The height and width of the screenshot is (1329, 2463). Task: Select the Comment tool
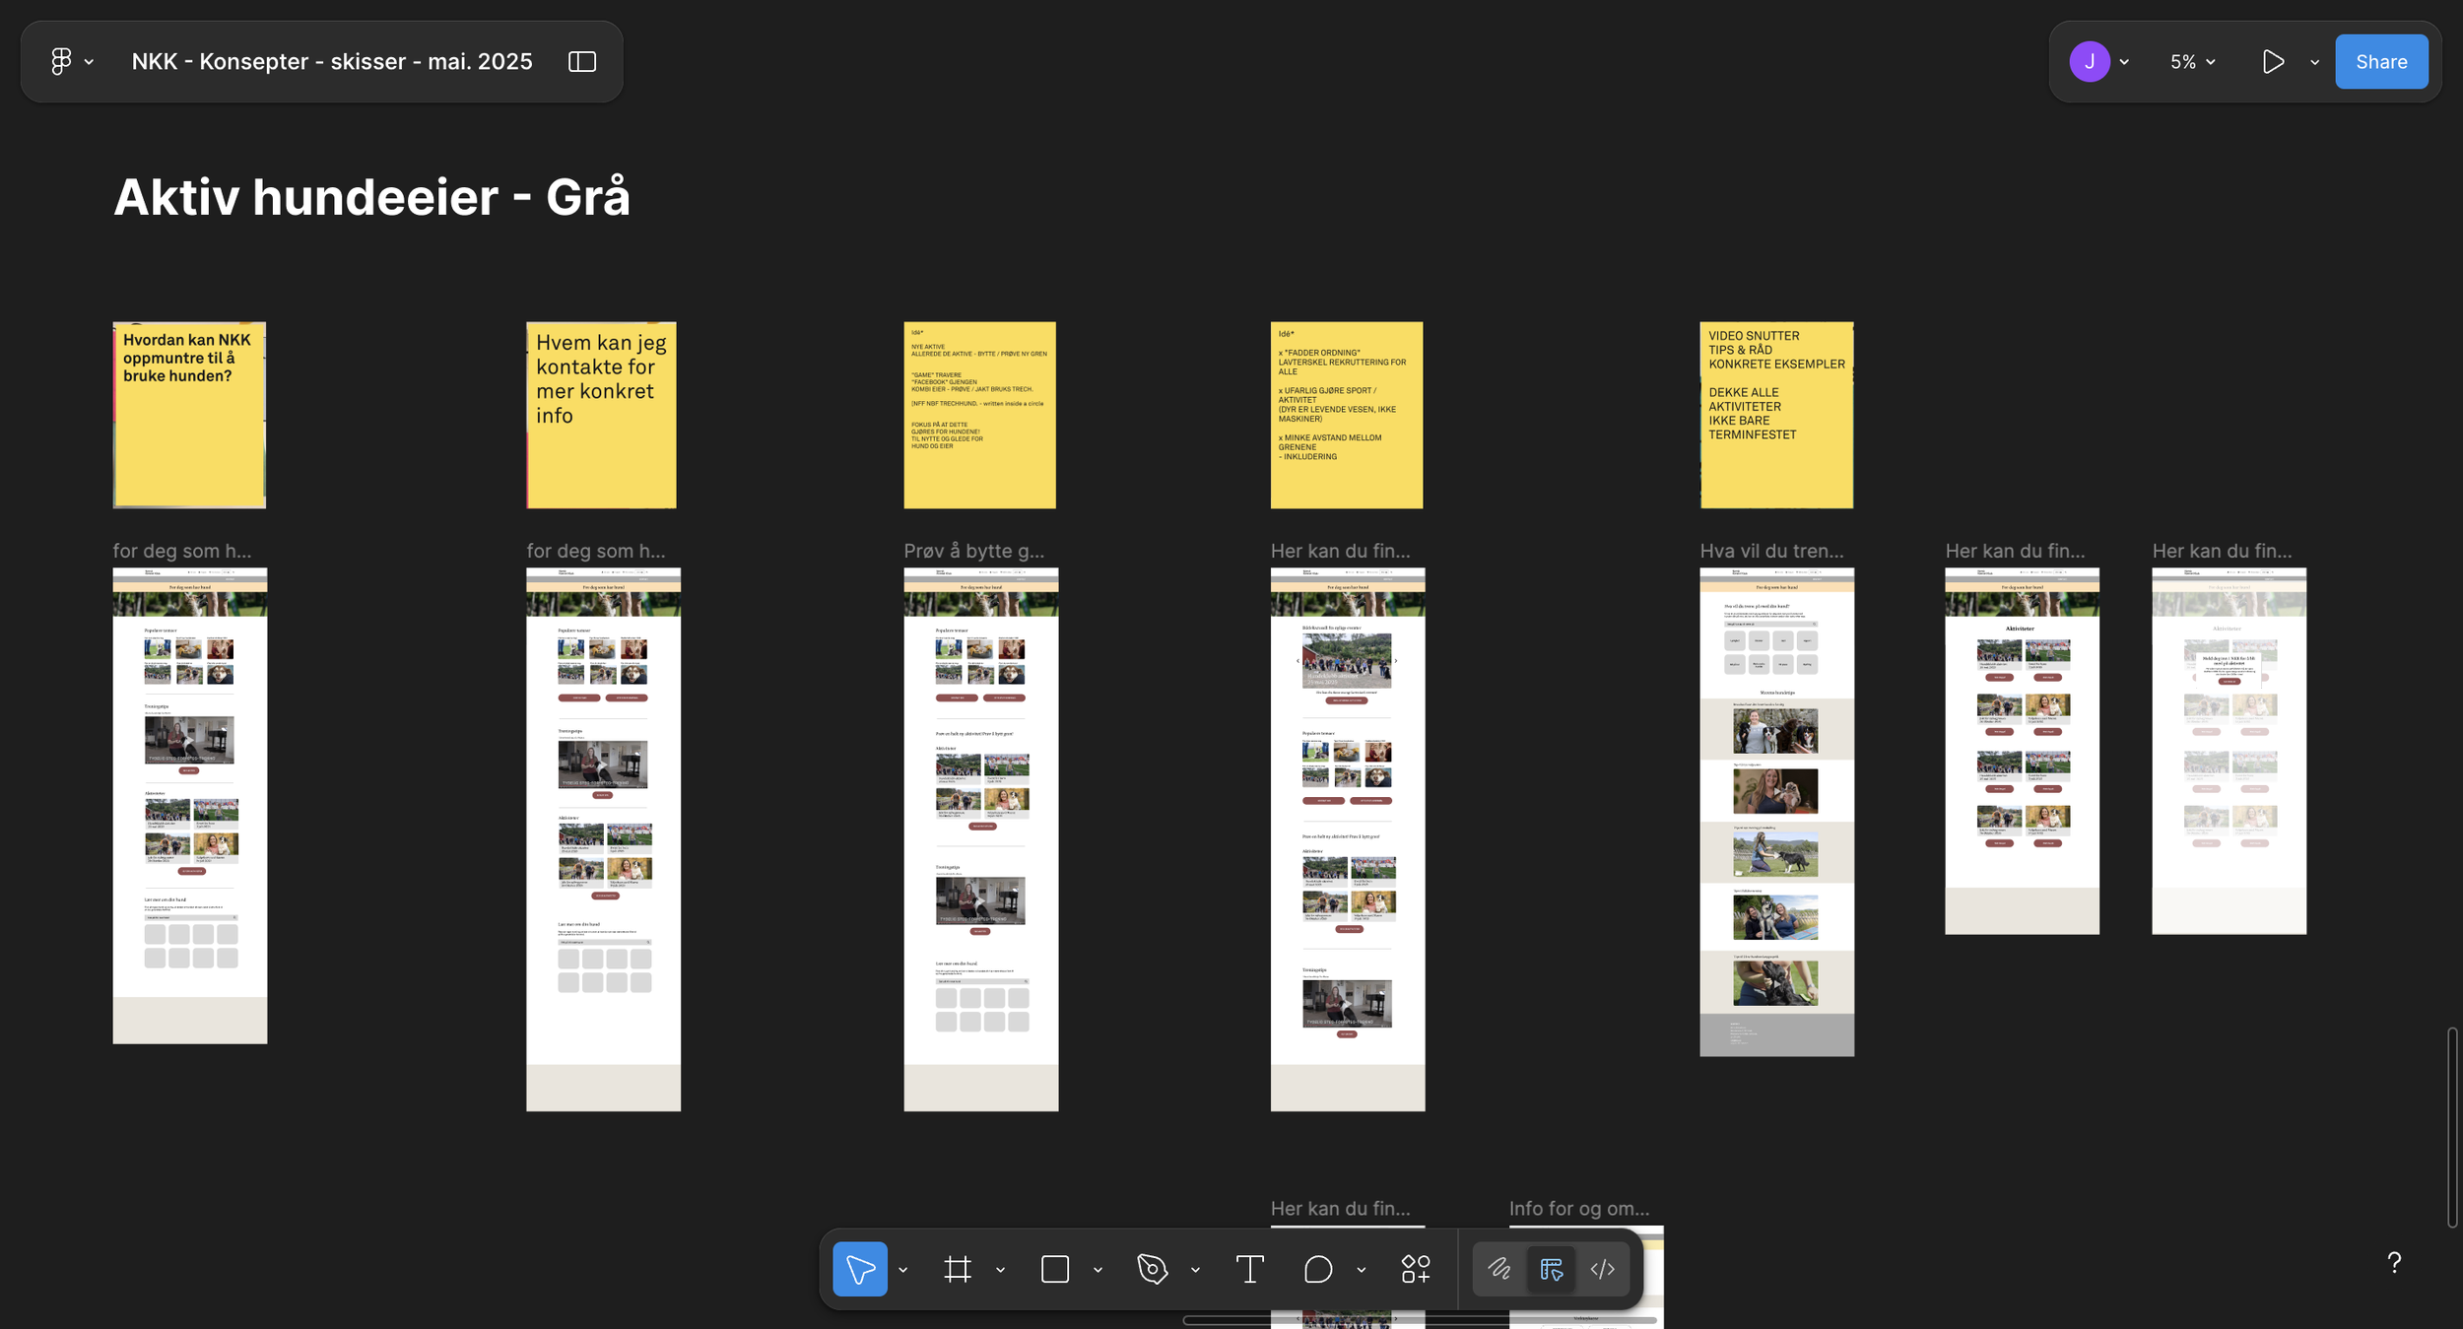coord(1317,1269)
